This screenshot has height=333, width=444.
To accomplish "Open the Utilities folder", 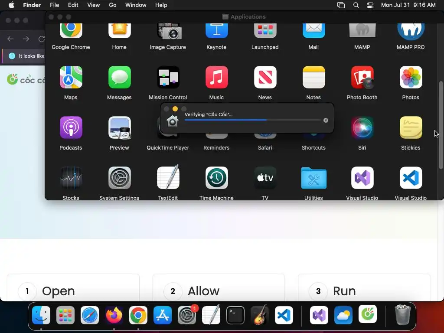I will coord(314,178).
